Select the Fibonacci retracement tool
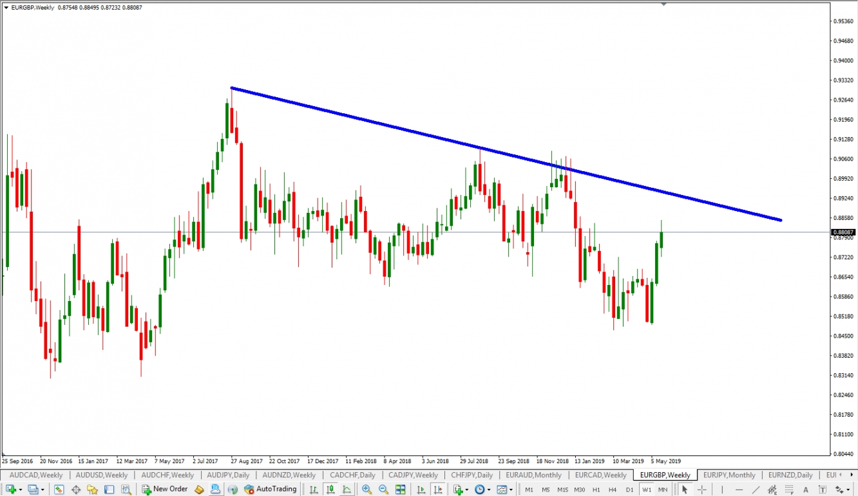This screenshot has width=858, height=496. [x=789, y=490]
